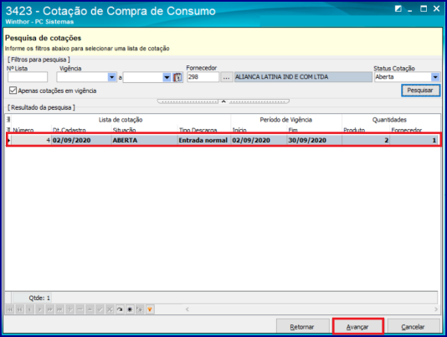Maximize the Cotação de Compra window
This screenshot has width=447, height=337.
tap(424, 9)
